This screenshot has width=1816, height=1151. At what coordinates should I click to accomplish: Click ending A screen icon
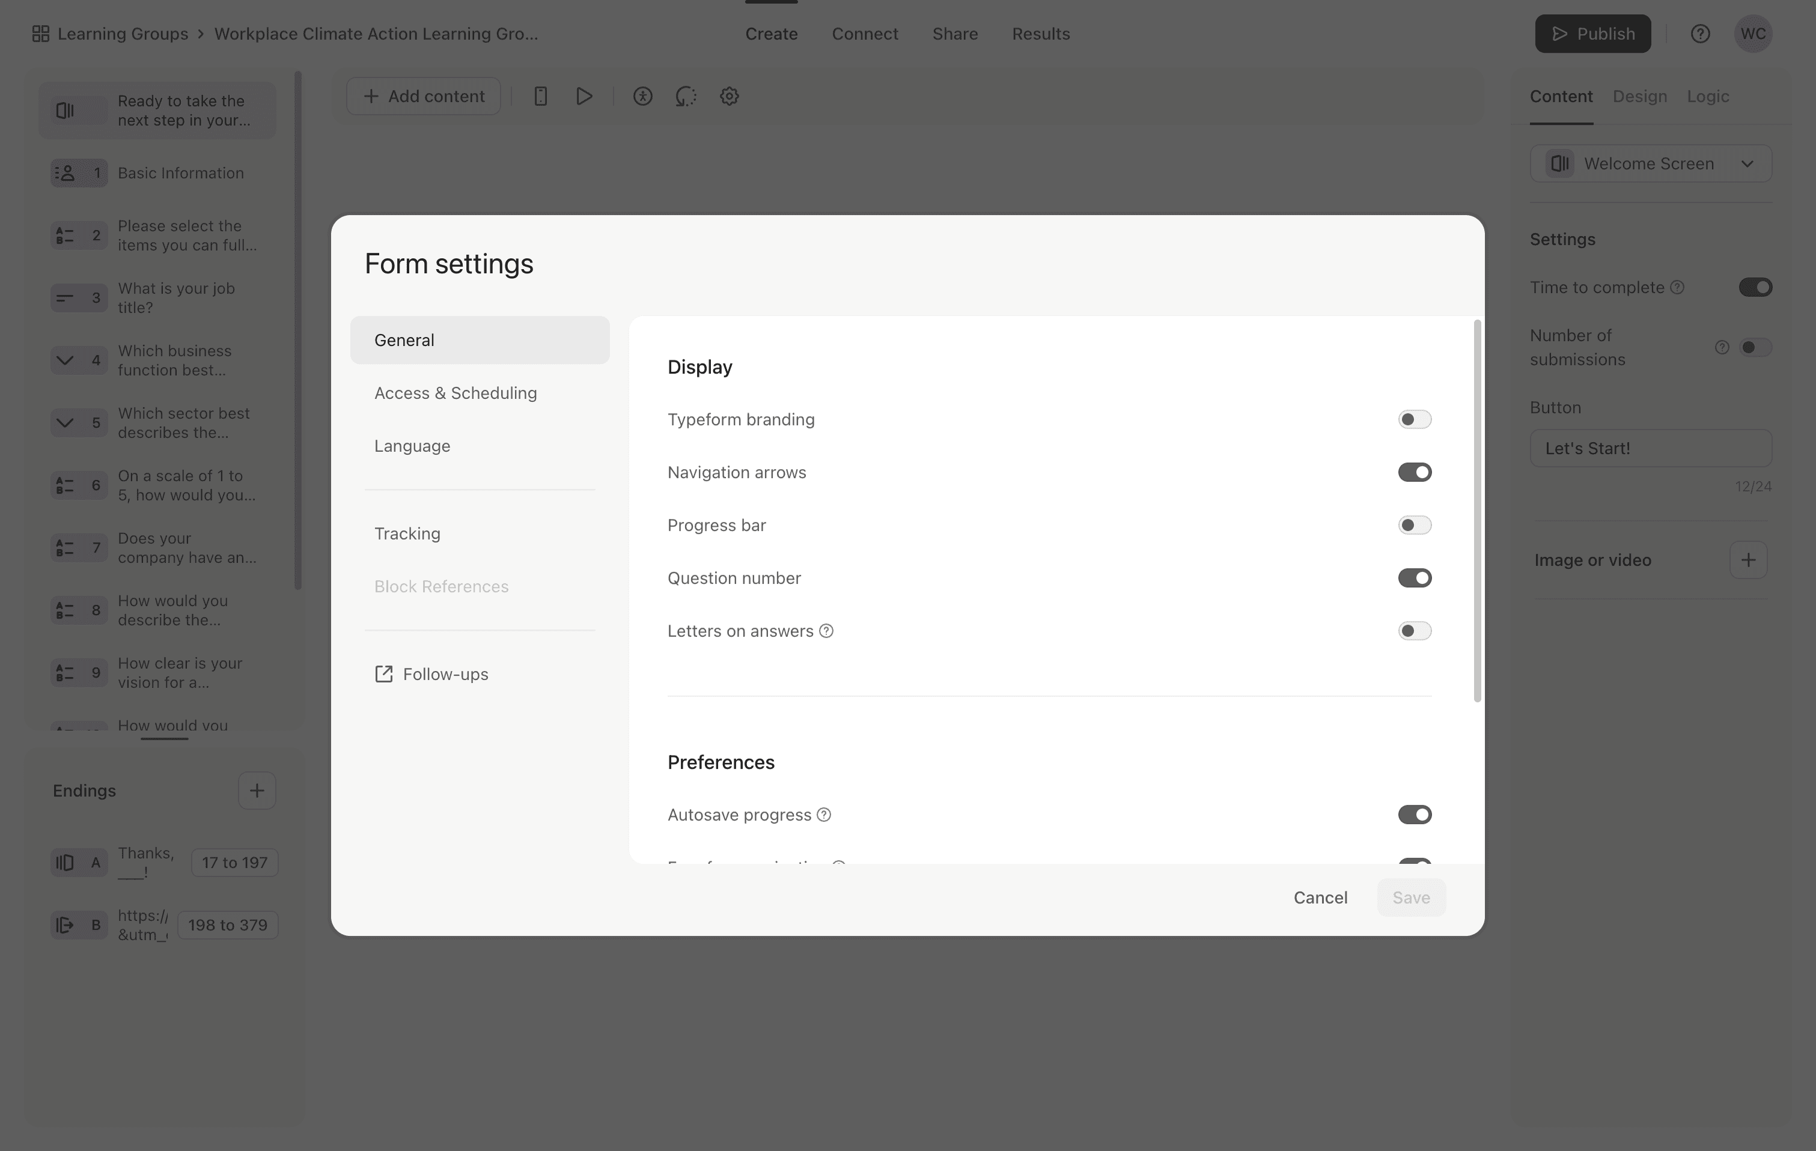pos(66,862)
